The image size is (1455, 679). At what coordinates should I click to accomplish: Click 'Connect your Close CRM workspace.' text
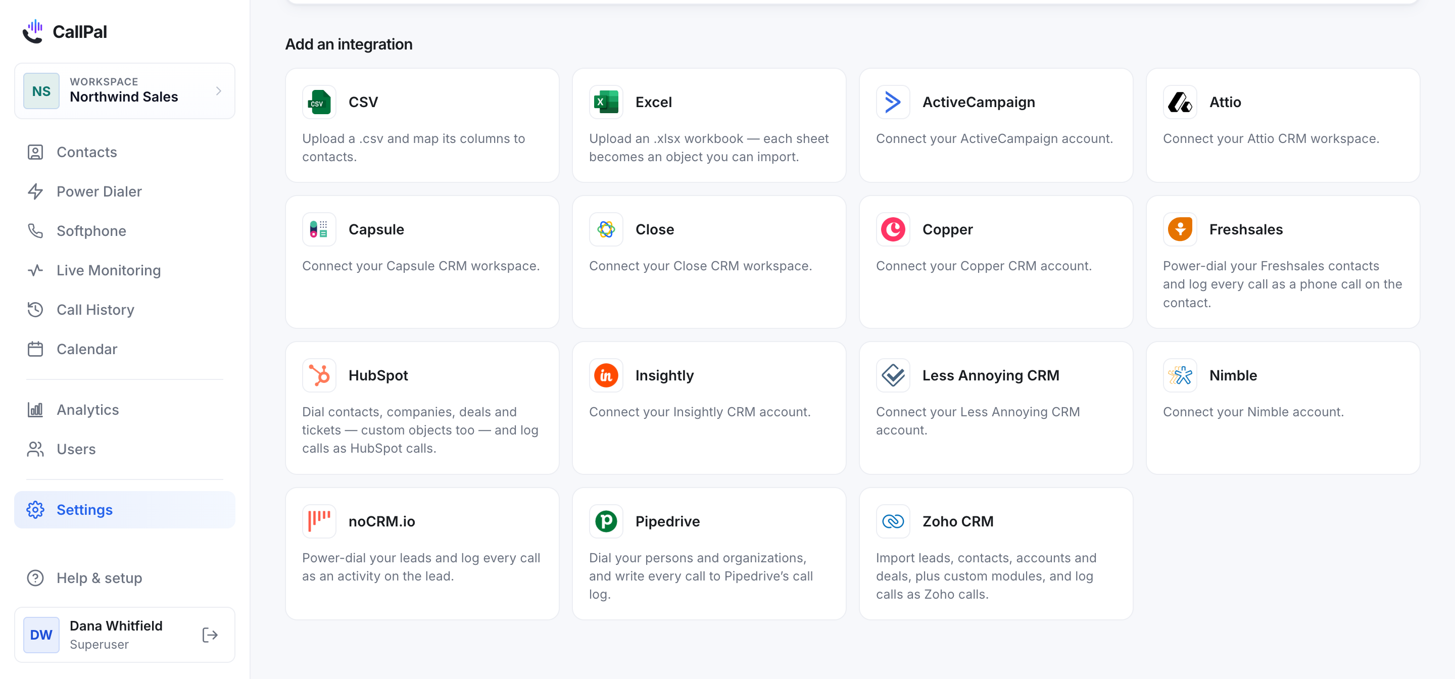(x=700, y=266)
